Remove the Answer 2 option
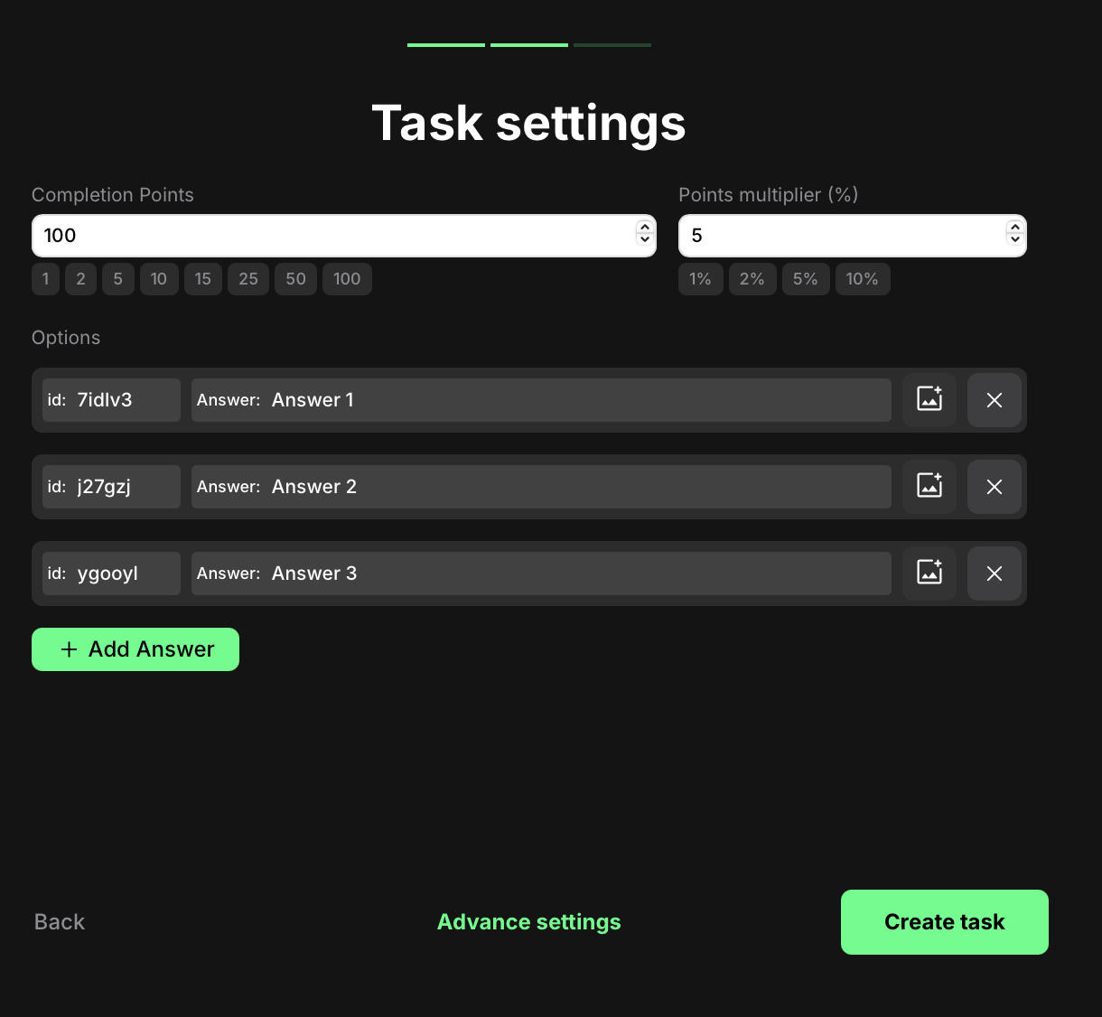Viewport: 1102px width, 1017px height. [x=995, y=486]
